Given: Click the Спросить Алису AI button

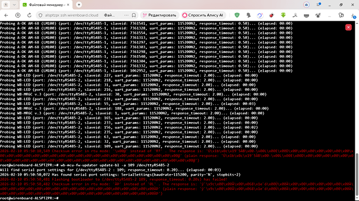Looking at the screenshot, I should 203,15.
